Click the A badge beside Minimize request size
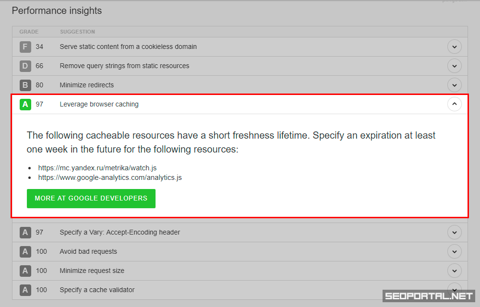480x307 pixels. pos(25,271)
